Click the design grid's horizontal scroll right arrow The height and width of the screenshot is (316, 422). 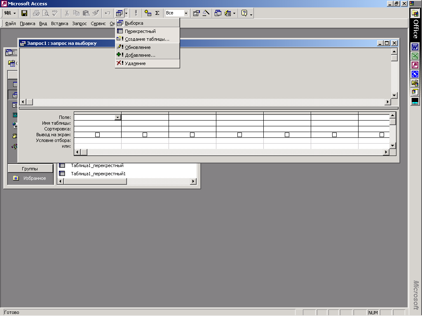pos(386,152)
